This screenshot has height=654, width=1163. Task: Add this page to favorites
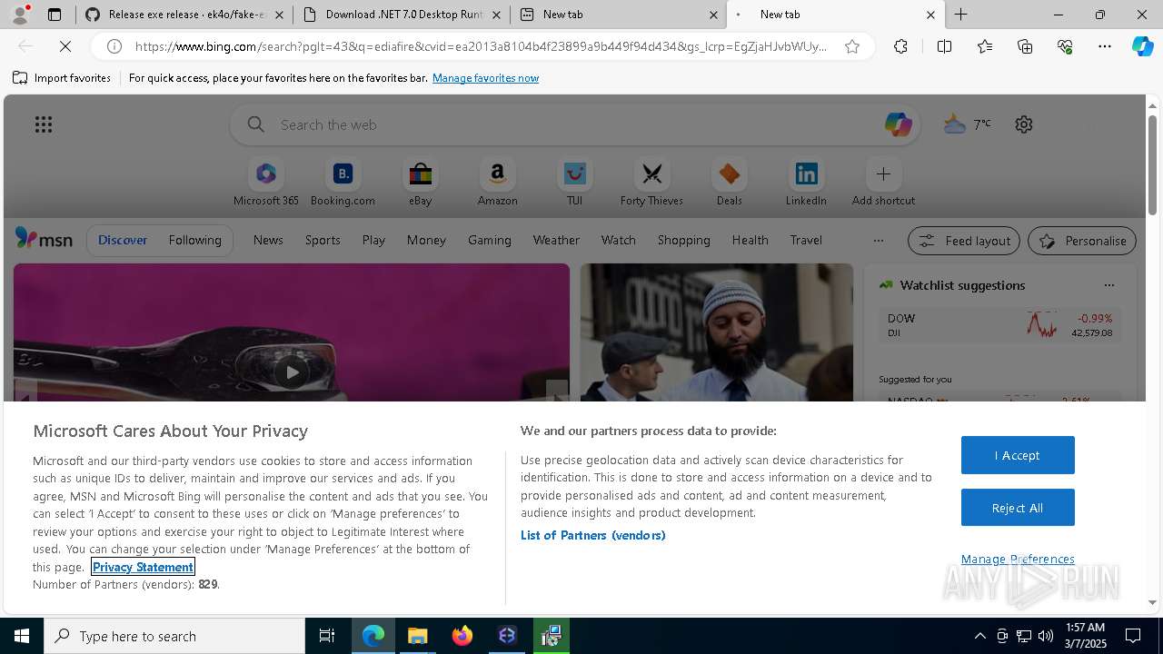pyautogui.click(x=852, y=46)
